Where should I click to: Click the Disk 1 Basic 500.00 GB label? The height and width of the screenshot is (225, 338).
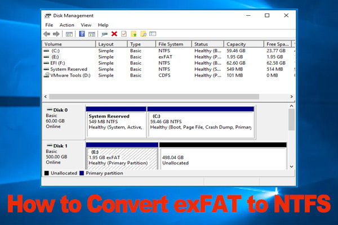coord(63,155)
